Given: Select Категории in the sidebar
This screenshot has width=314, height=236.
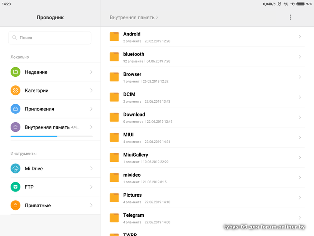Looking at the screenshot, I should [37, 90].
